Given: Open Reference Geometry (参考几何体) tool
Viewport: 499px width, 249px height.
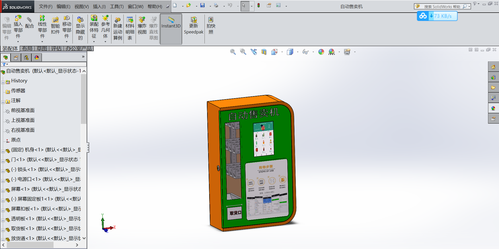Looking at the screenshot, I should (105, 26).
